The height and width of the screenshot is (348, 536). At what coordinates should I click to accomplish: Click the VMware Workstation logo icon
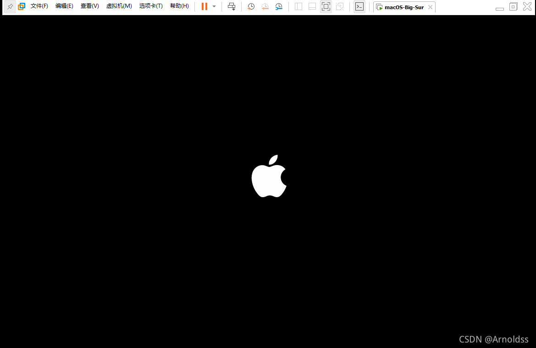click(22, 6)
